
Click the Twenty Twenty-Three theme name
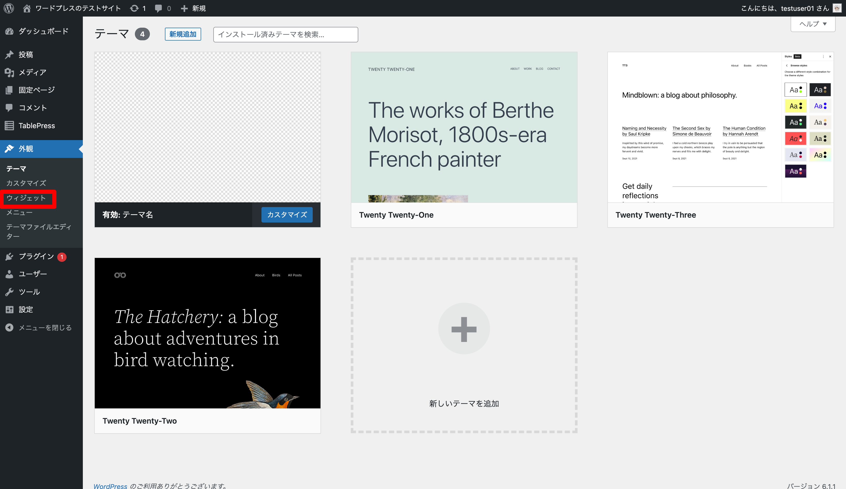pyautogui.click(x=656, y=215)
